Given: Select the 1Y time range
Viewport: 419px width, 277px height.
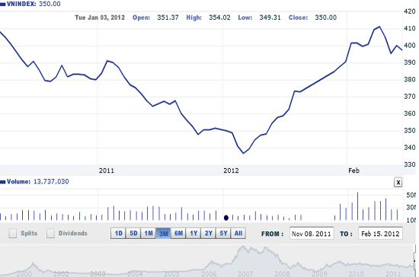Looking at the screenshot, I should pyautogui.click(x=194, y=234).
